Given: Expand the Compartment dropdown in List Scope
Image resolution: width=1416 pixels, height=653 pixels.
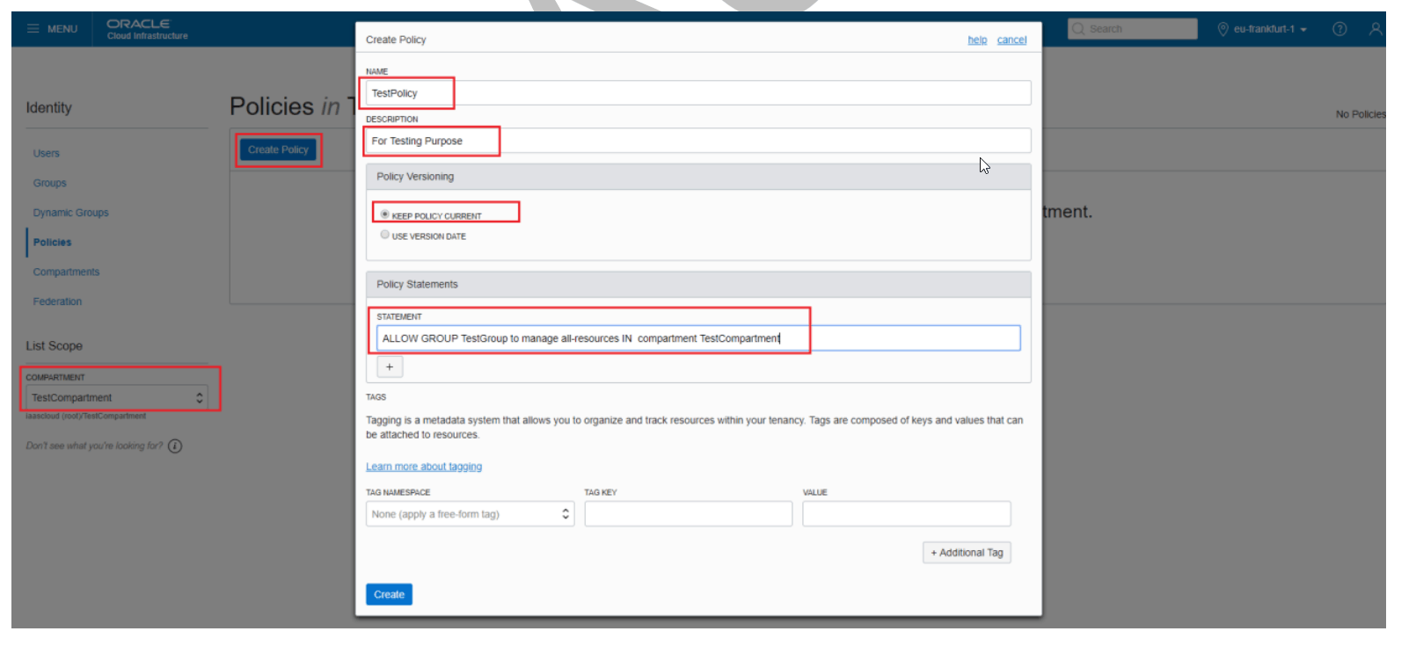Looking at the screenshot, I should click(x=116, y=398).
